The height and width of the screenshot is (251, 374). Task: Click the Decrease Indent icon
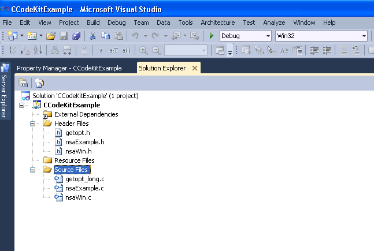tap(314, 50)
